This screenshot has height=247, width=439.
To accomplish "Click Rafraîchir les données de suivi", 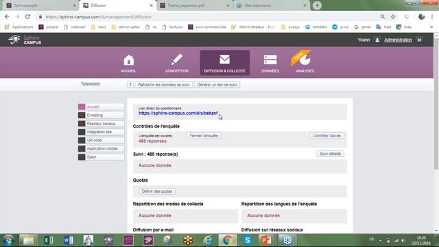I will [164, 84].
